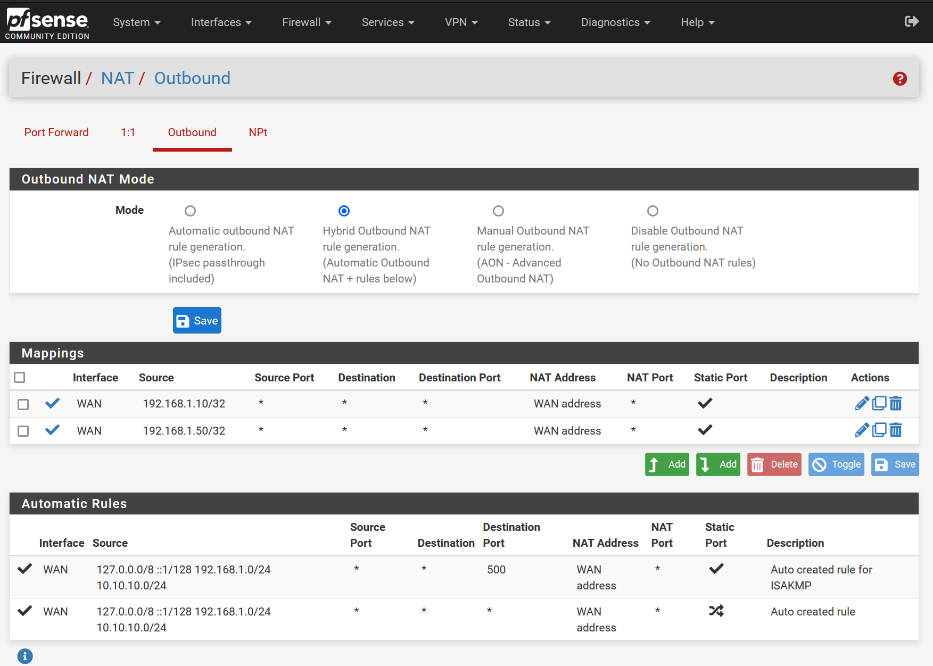This screenshot has width=933, height=666.
Task: Delete the 192.168.1.50/32 mapping via trash icon
Action: 896,430
